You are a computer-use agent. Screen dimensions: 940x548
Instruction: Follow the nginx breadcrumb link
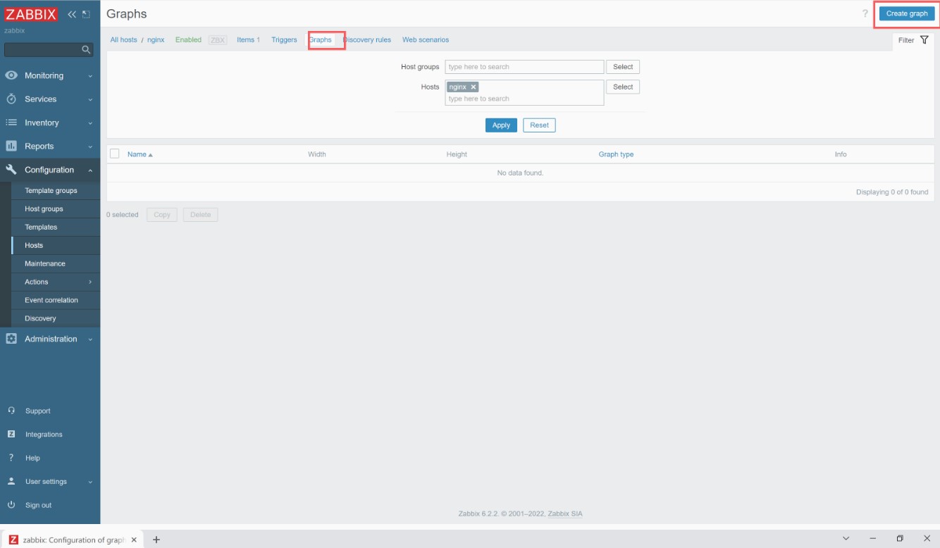[156, 39]
